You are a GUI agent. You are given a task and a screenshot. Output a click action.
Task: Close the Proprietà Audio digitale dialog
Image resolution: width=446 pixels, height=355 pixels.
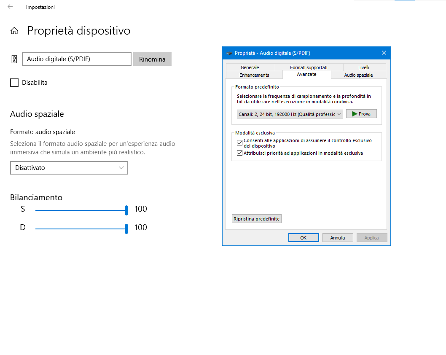[384, 53]
